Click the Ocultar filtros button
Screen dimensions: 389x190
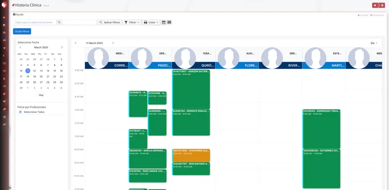(x=22, y=32)
